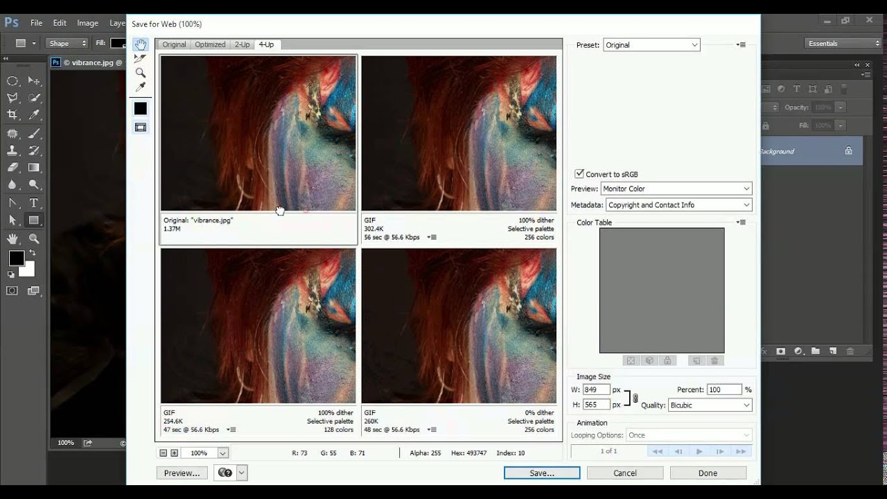Switch to the Optimized tab
The height and width of the screenshot is (499, 887).
coord(210,44)
